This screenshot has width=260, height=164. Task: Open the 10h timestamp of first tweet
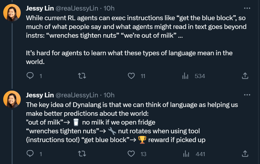[x=109, y=8]
